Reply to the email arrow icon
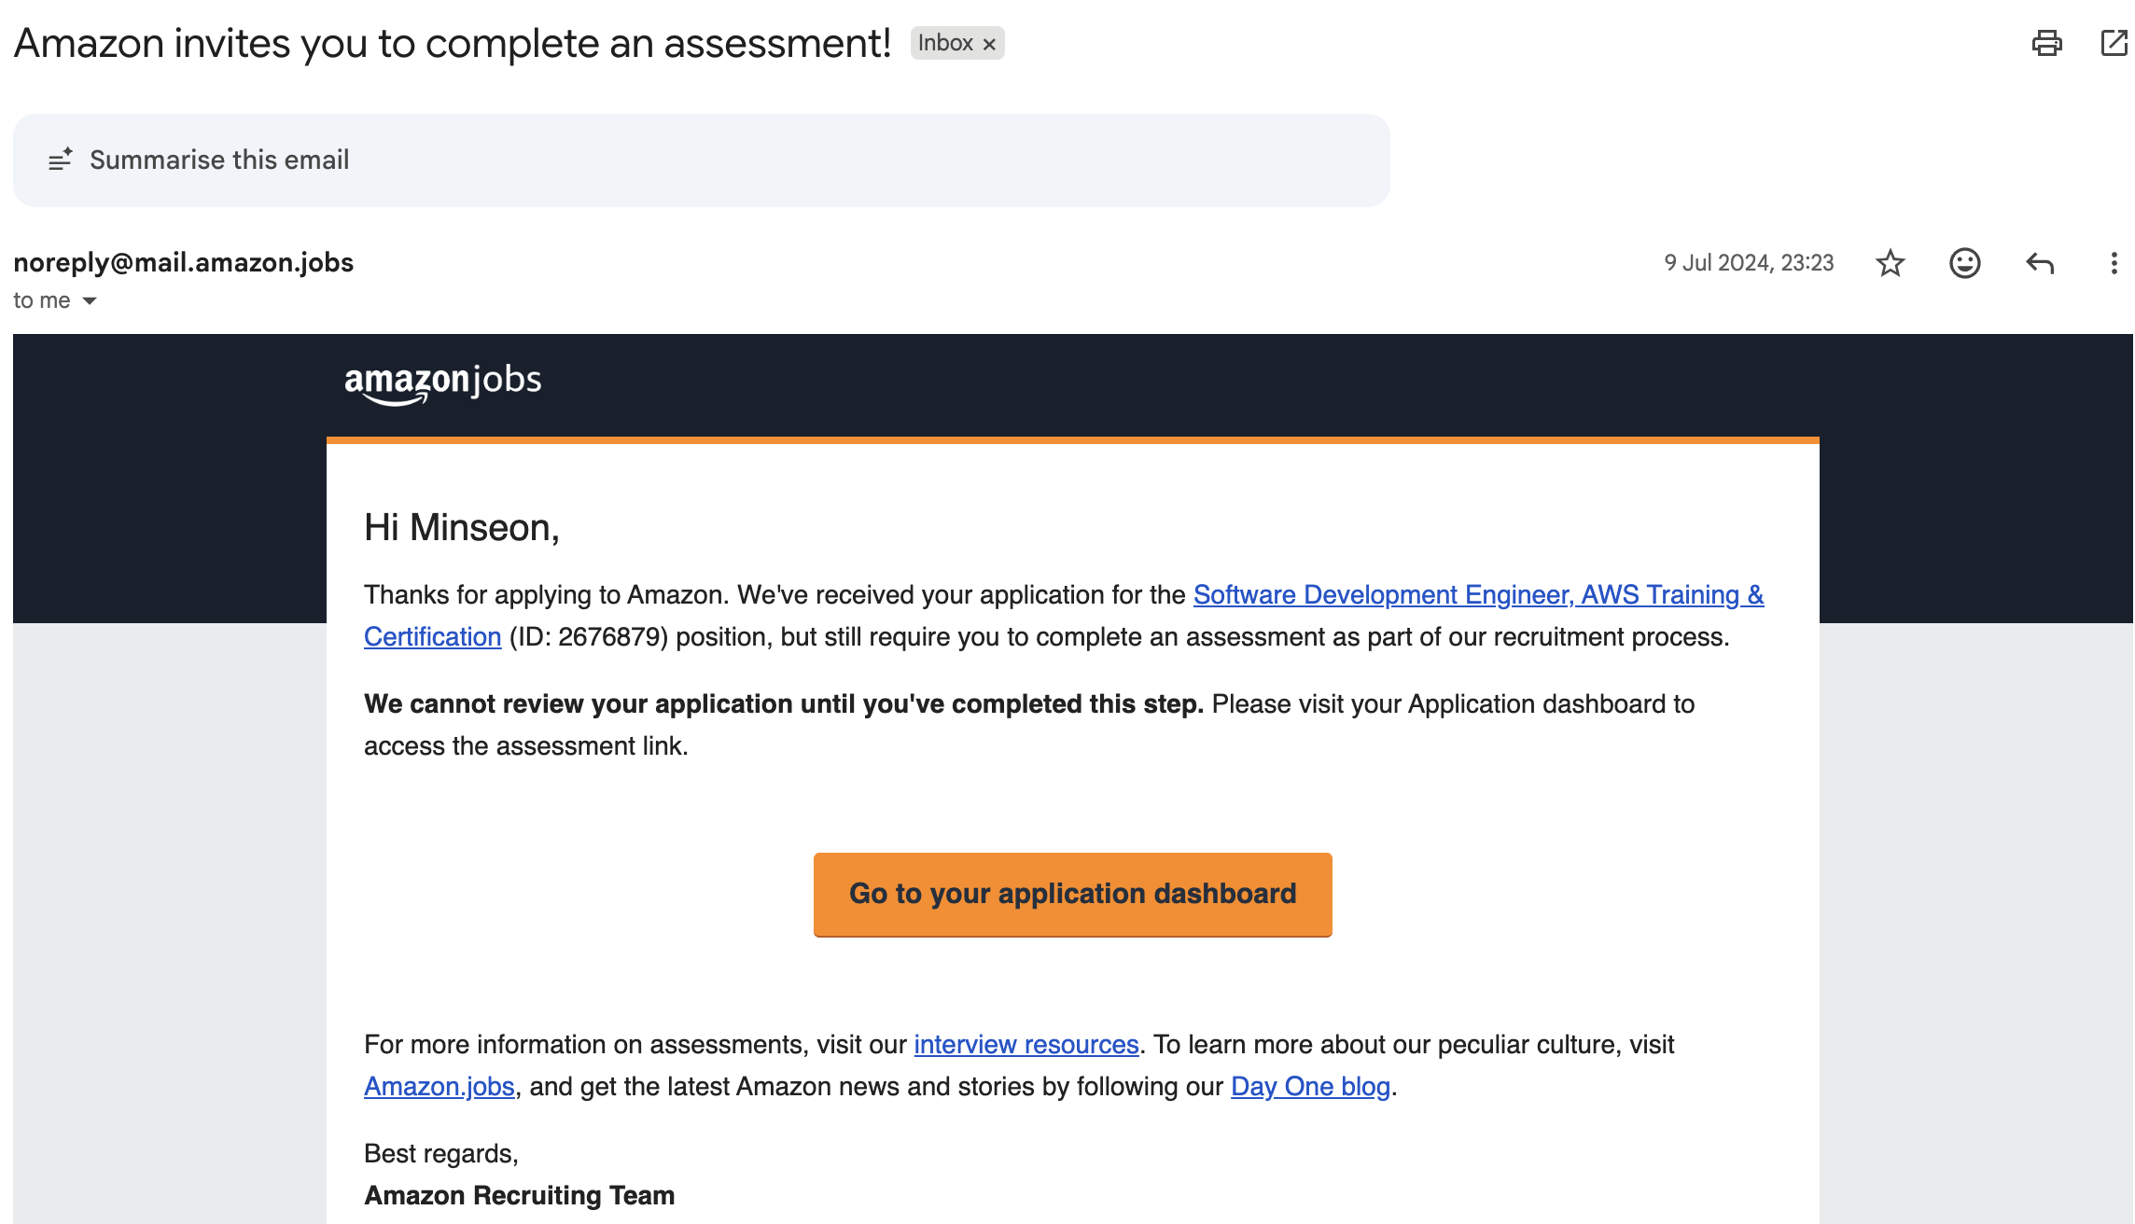 tap(2040, 263)
